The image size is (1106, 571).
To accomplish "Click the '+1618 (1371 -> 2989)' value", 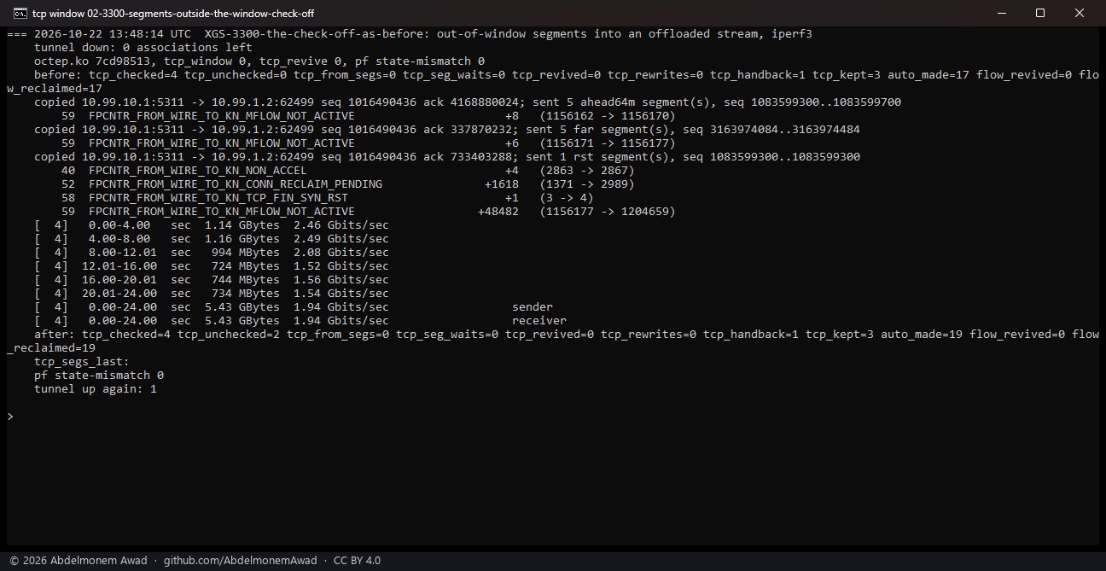I will click(560, 184).
